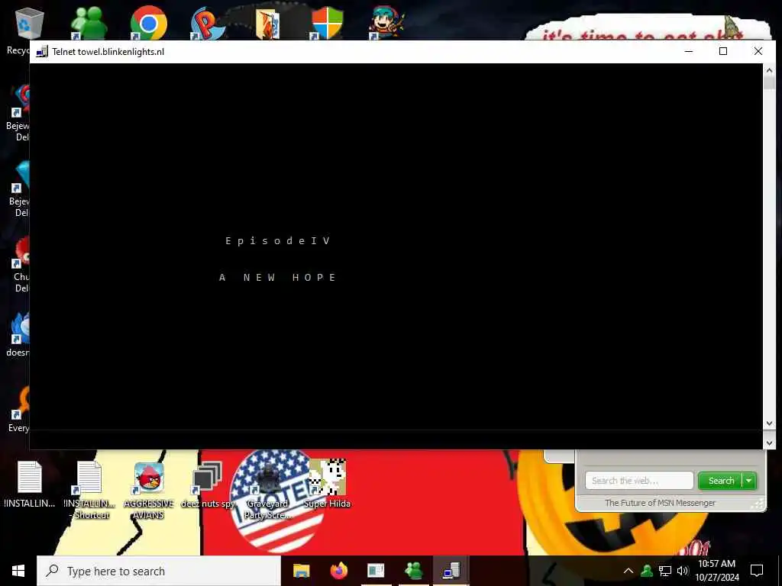Click the 'Episode IV' text in Telnet

278,241
